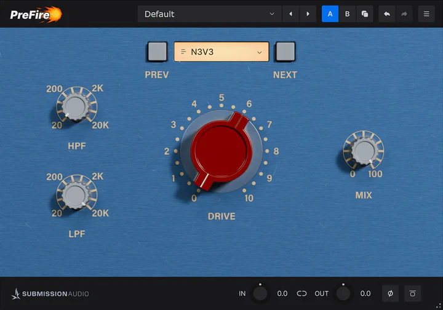Click the OUT gain knob
The width and height of the screenshot is (443, 310).
pyautogui.click(x=343, y=293)
